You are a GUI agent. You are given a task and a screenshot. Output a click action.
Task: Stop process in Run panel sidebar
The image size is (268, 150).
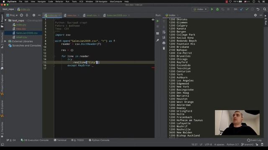coord(157,27)
